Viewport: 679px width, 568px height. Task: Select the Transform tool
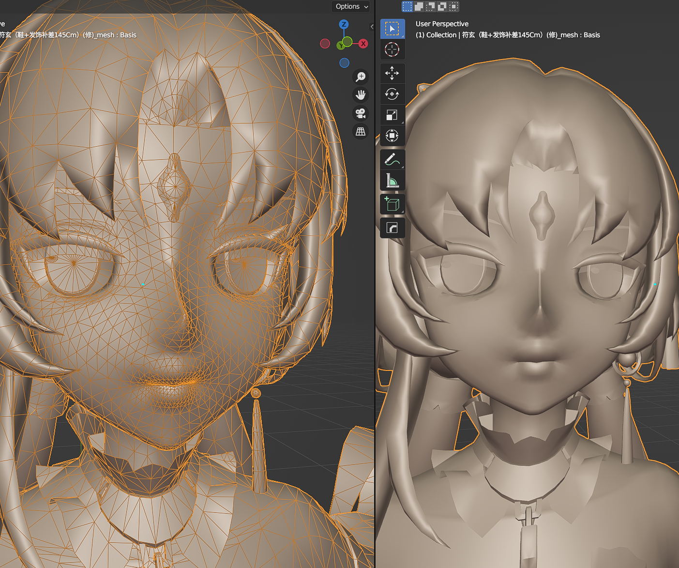pyautogui.click(x=392, y=136)
